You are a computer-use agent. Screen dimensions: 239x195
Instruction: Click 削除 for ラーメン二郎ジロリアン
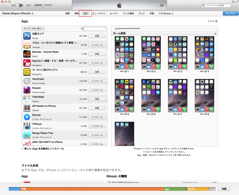(97, 72)
